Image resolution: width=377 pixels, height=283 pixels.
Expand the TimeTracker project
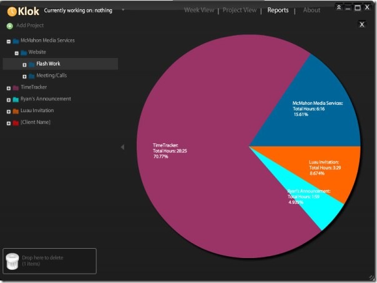9,89
